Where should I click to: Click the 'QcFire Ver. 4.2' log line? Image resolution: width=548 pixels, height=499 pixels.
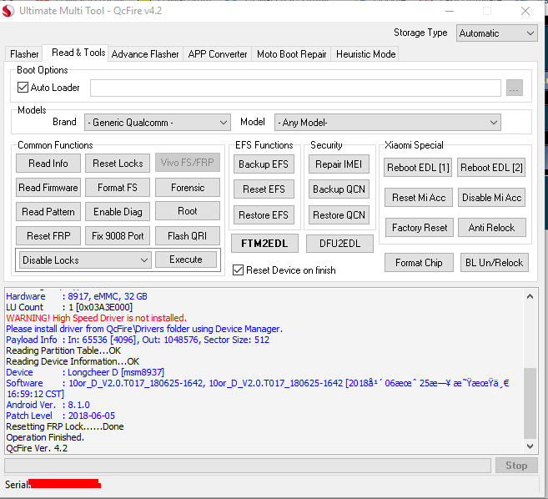tap(37, 448)
